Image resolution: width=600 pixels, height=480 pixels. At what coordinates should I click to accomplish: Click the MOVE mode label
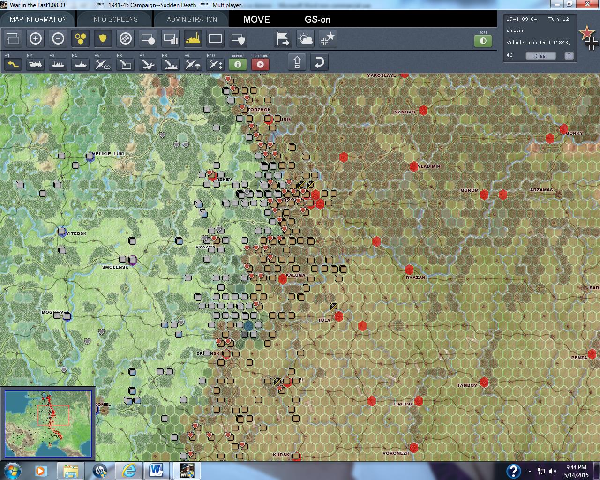point(256,19)
